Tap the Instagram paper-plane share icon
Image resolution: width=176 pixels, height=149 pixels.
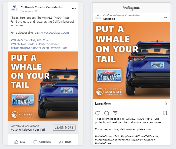click(x=115, y=113)
